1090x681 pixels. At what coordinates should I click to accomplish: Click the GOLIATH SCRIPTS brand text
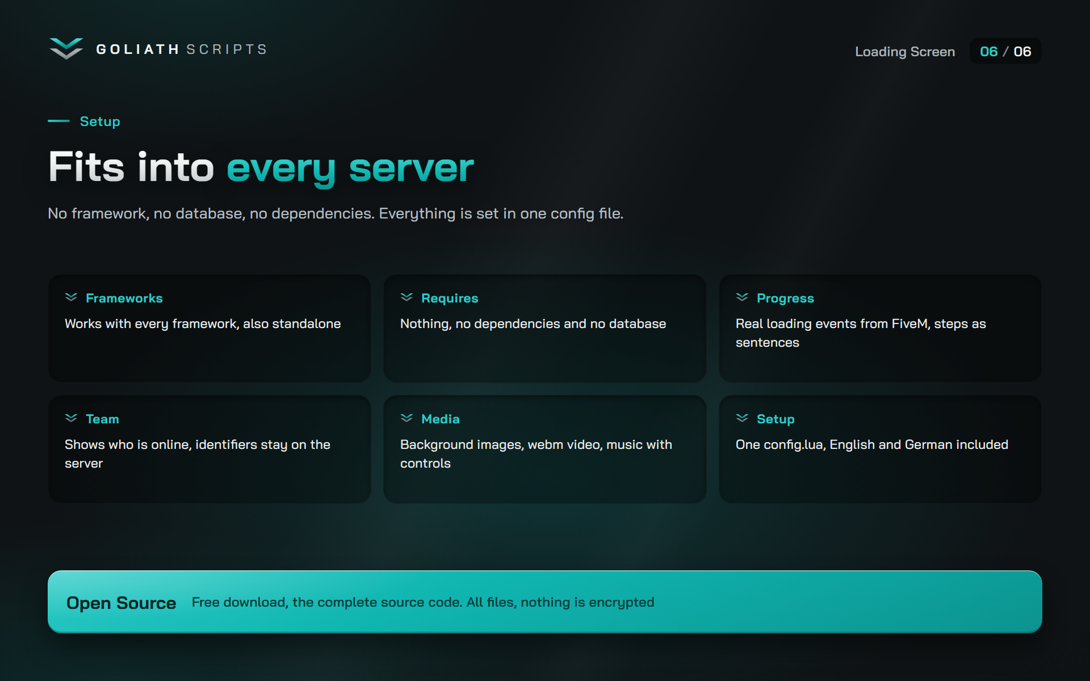pos(182,49)
